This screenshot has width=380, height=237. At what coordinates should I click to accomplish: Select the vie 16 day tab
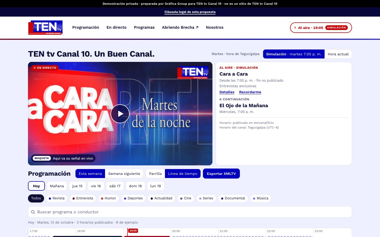pyautogui.click(x=96, y=186)
